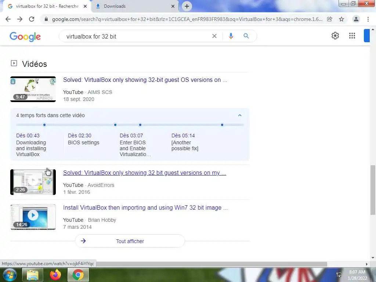Open Chrome's three-dot menu
Viewport: 376px width, 282px height.
368,19
